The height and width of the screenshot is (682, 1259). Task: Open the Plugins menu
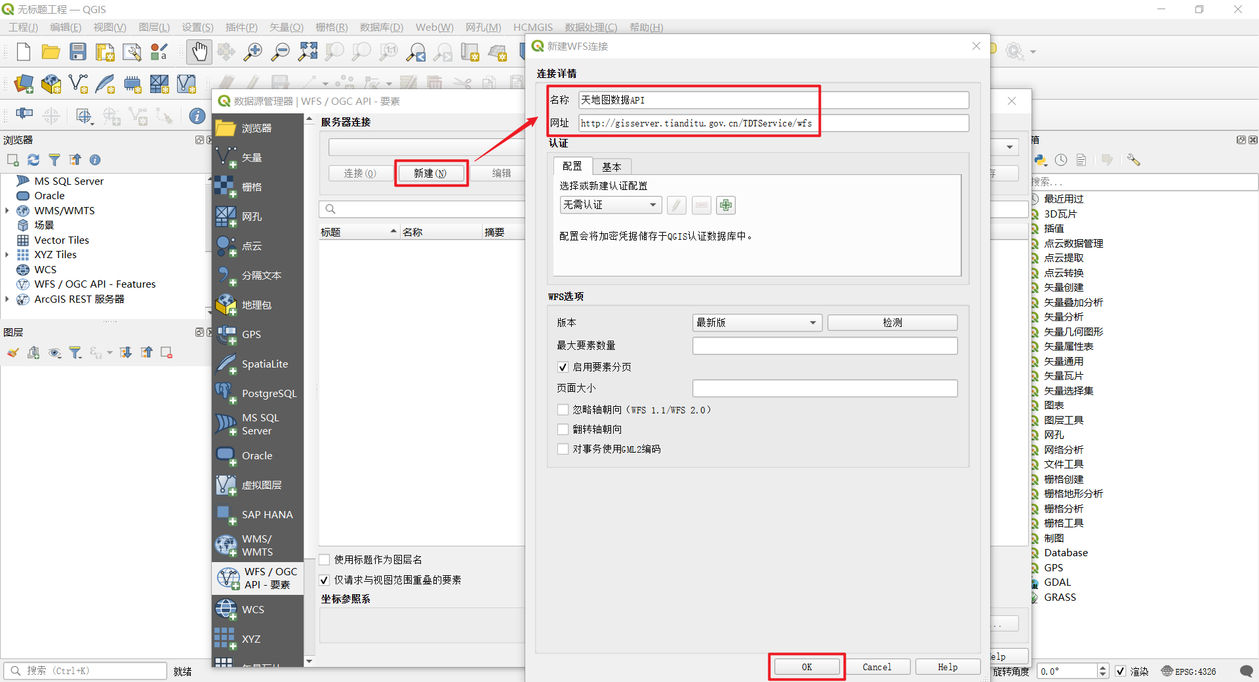(241, 28)
